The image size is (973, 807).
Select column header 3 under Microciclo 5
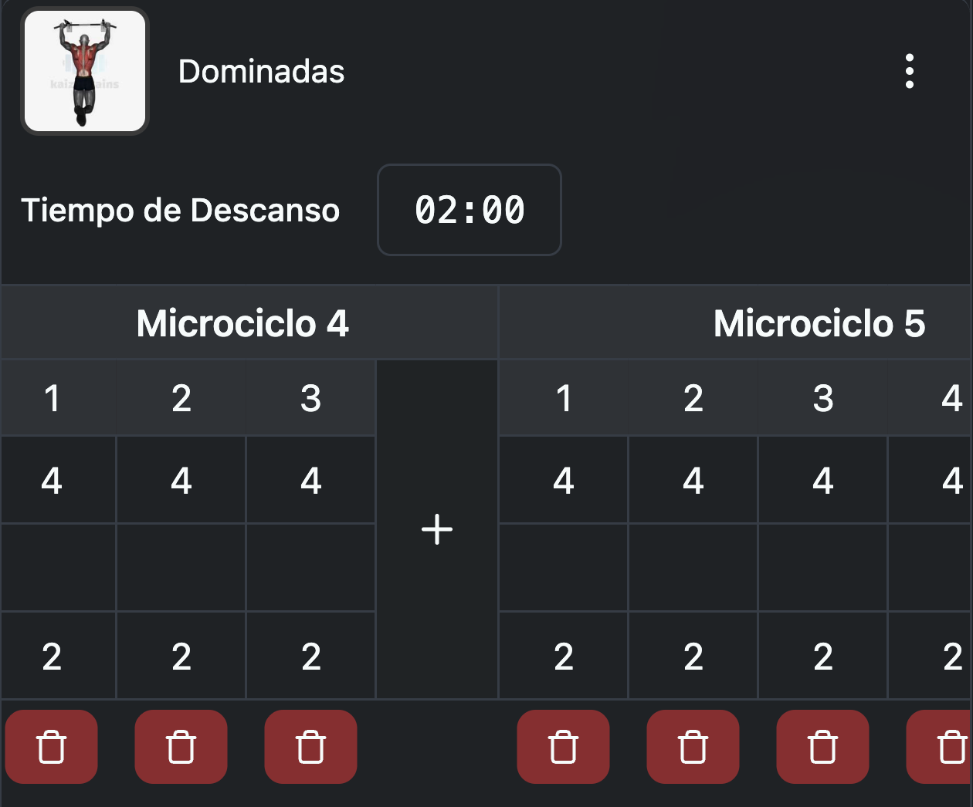(822, 398)
